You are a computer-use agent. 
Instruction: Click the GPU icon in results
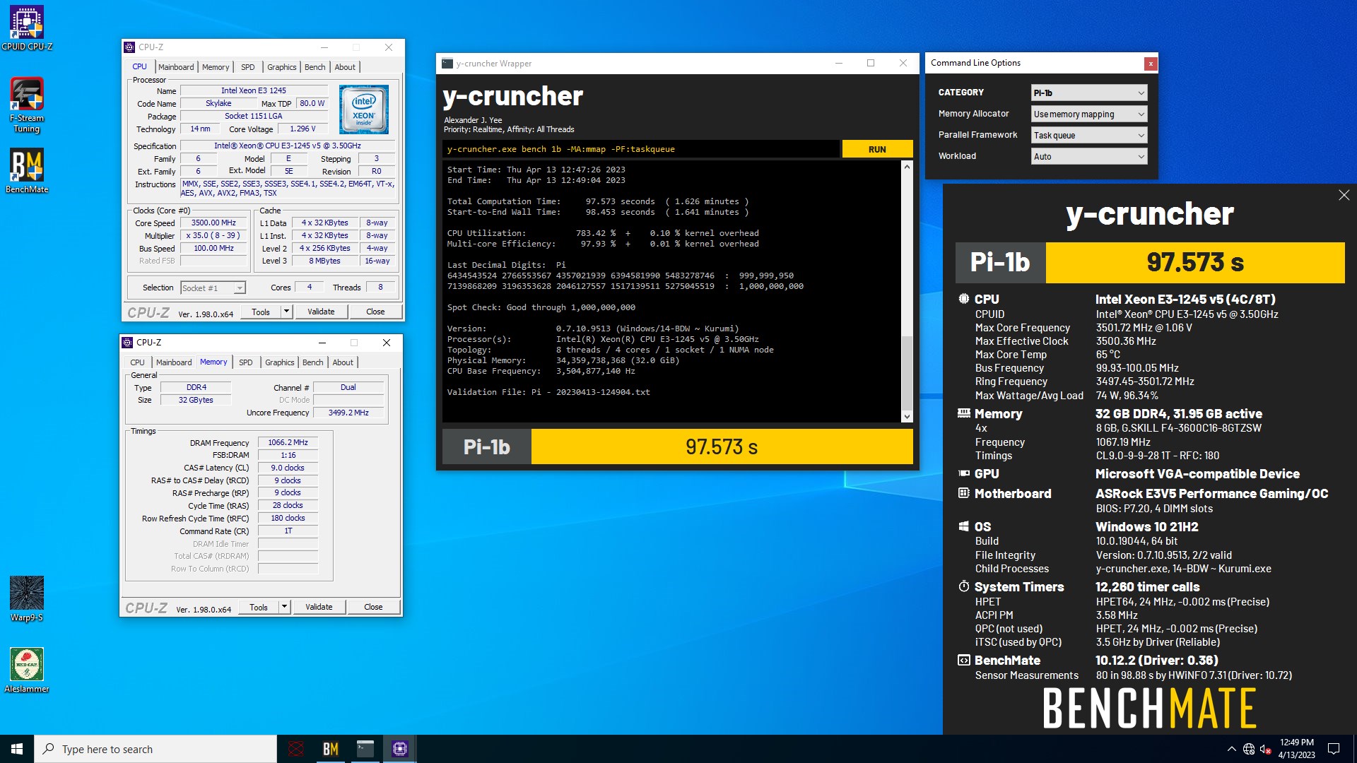pos(964,473)
